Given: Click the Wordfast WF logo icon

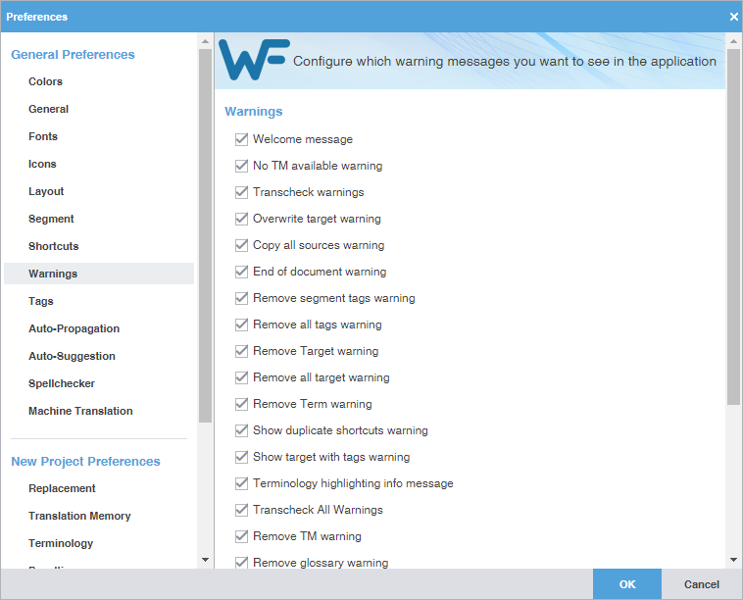Looking at the screenshot, I should (x=254, y=60).
